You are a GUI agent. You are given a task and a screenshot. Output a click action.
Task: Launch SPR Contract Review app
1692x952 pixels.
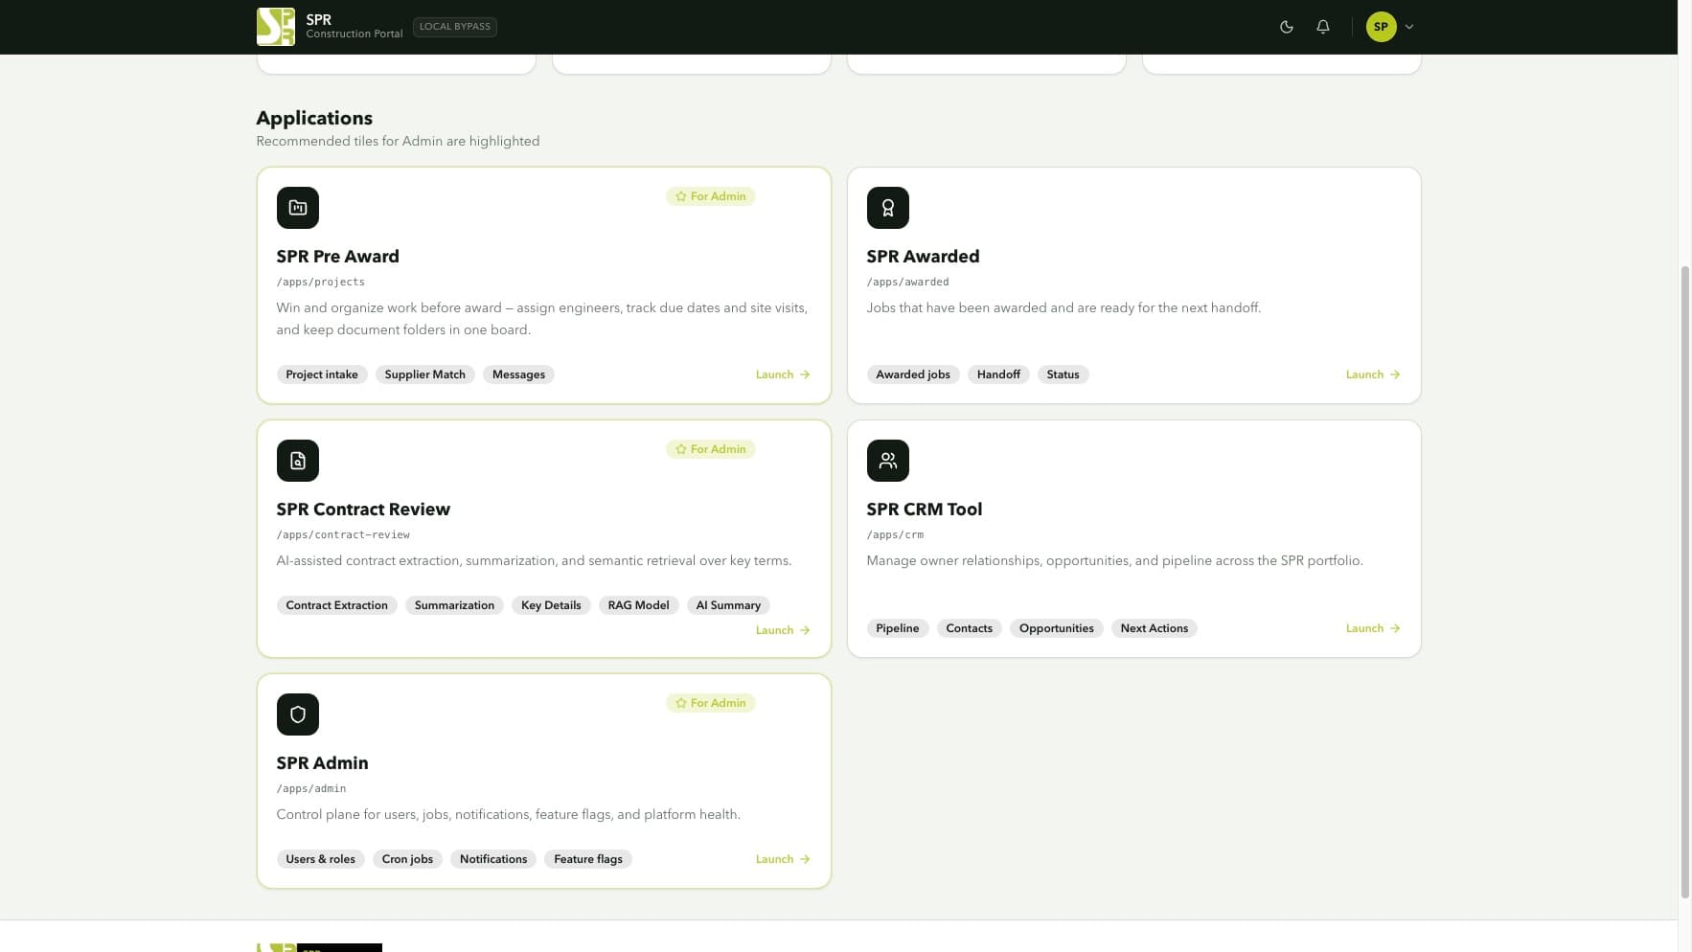point(783,630)
